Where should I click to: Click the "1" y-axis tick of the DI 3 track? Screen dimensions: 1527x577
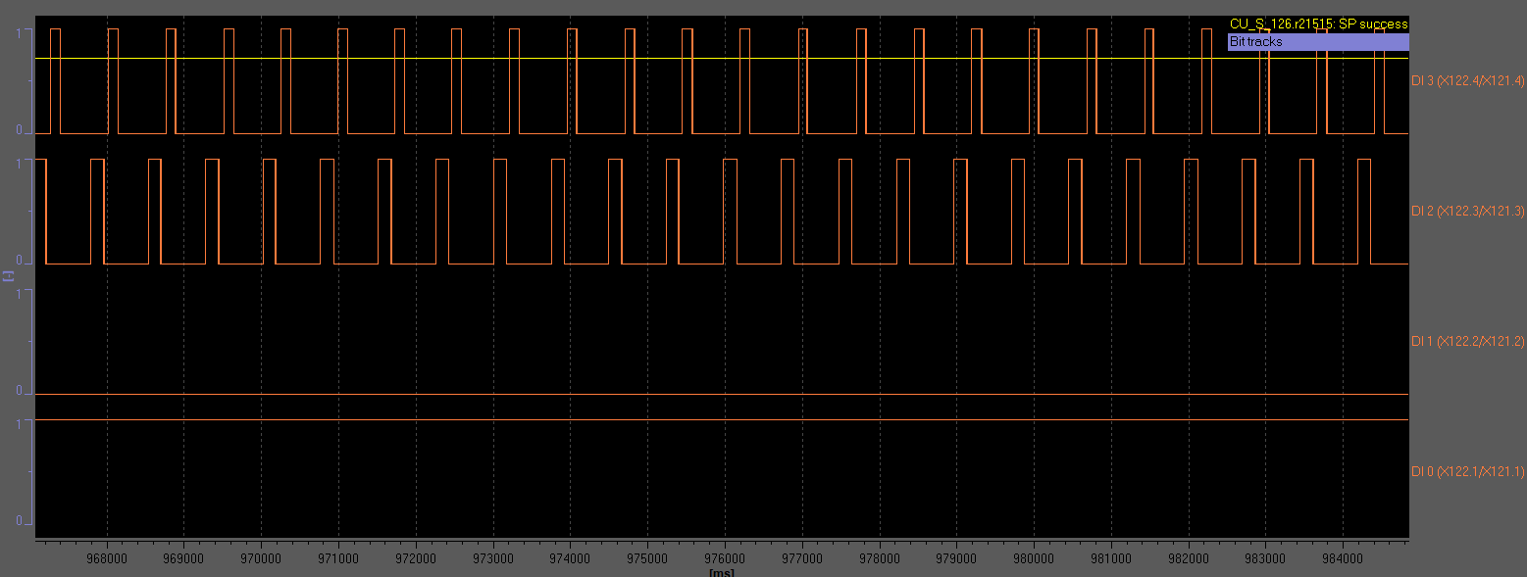point(19,32)
